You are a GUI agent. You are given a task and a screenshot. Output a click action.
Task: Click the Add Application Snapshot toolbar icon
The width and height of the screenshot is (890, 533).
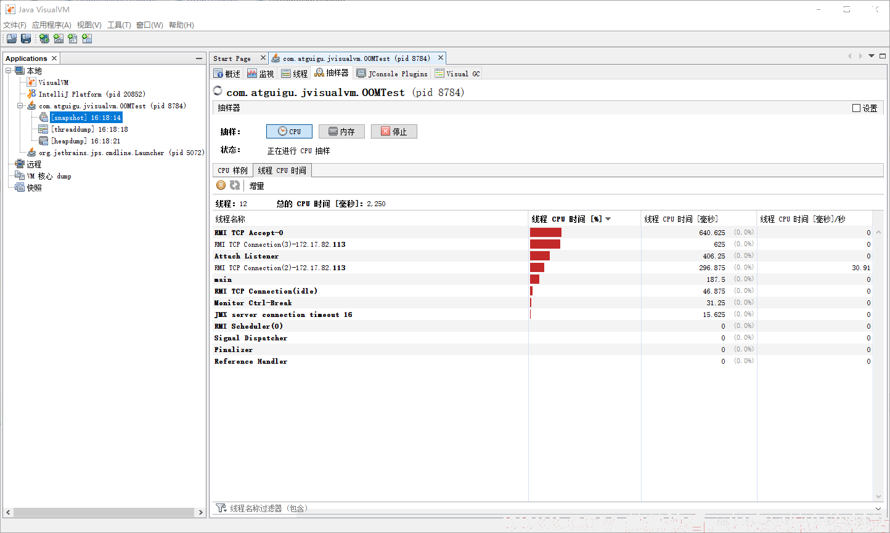coord(87,38)
